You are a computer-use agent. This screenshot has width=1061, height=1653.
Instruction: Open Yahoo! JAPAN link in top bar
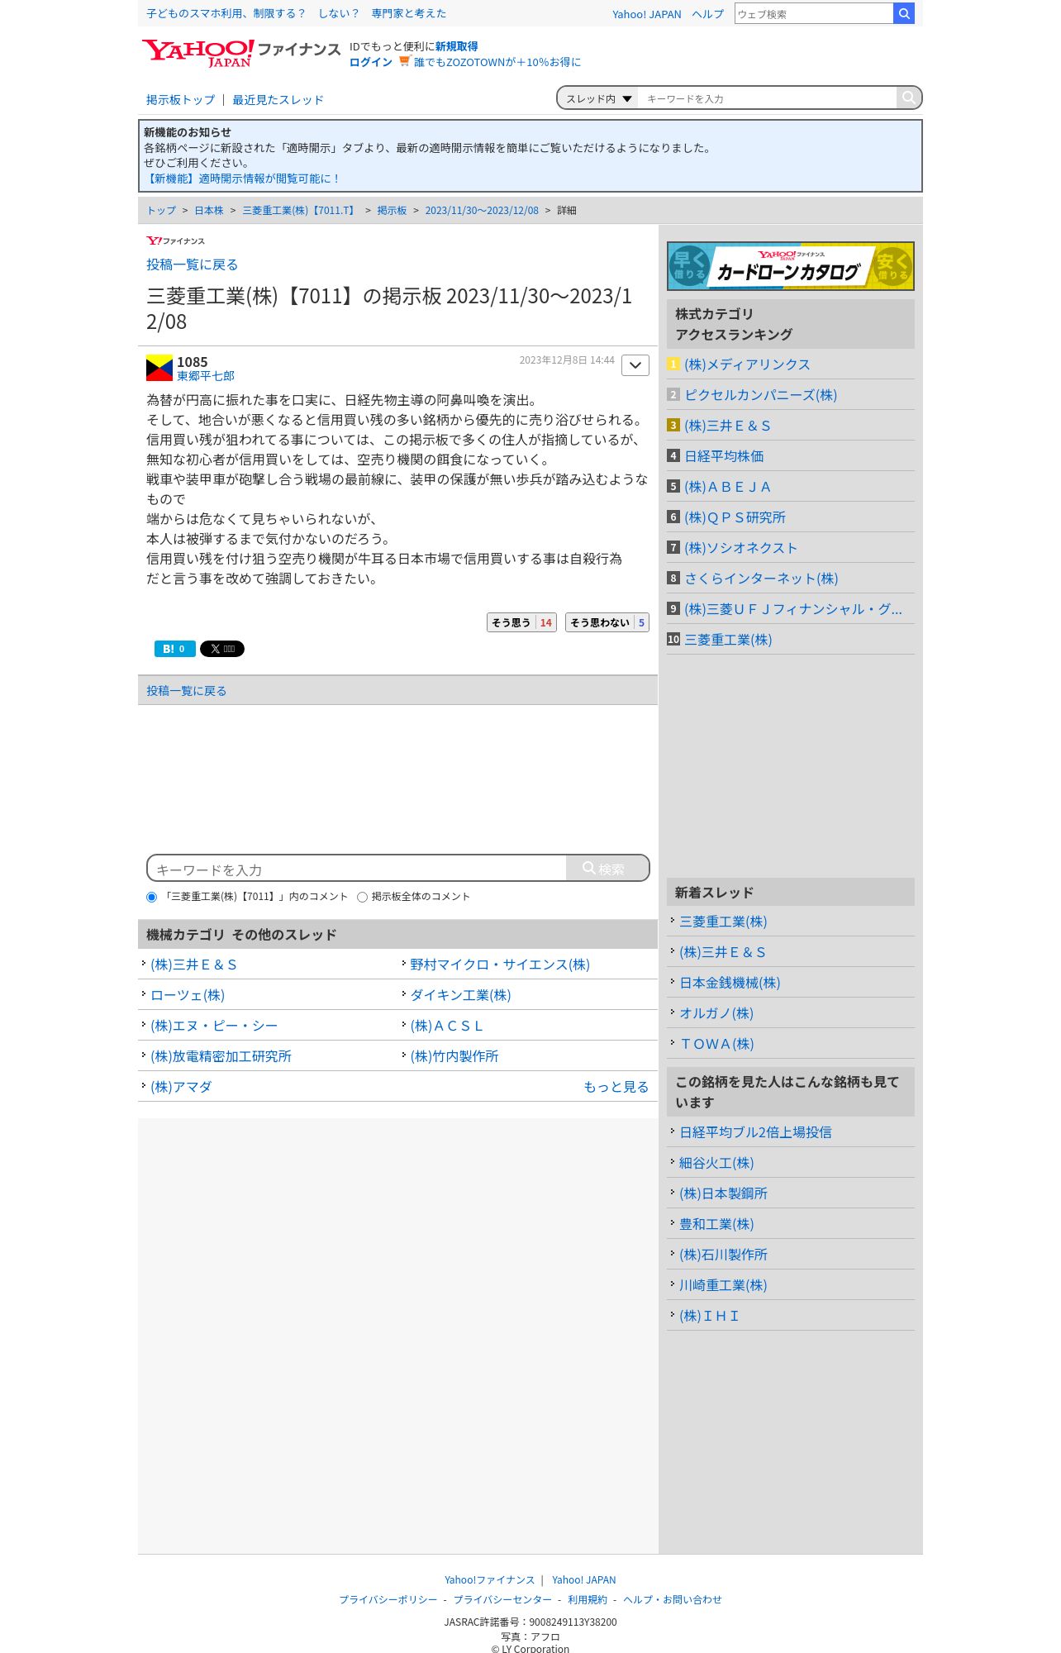[646, 14]
